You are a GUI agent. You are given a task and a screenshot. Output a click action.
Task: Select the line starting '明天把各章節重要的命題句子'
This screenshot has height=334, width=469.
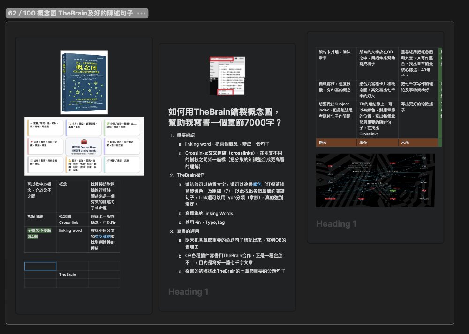(x=235, y=243)
